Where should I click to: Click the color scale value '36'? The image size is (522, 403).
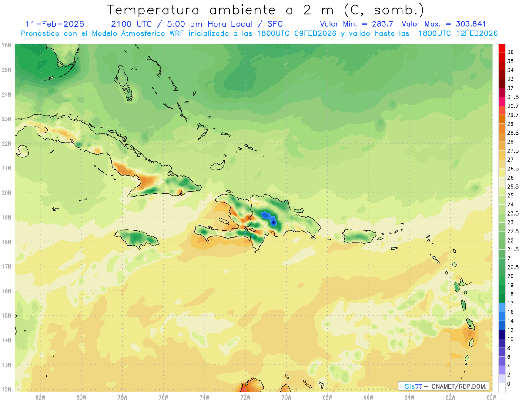[511, 52]
